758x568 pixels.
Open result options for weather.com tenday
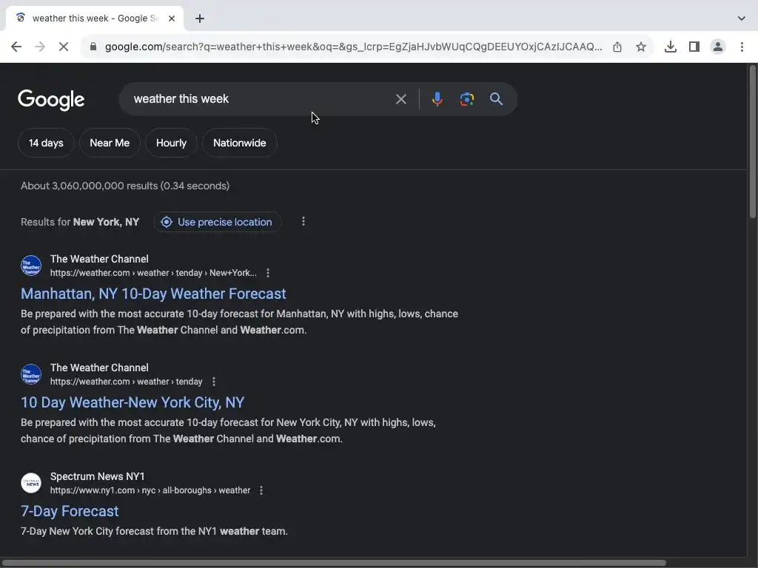214,382
